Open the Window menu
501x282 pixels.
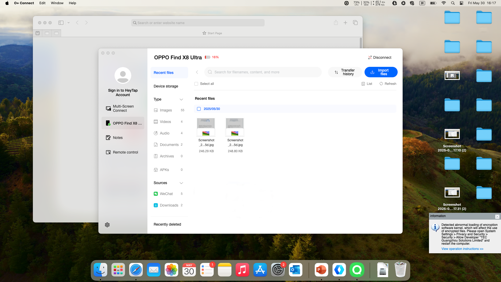(57, 3)
